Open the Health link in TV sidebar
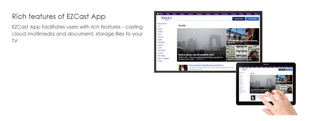Screen dimensions: 317x121 160,40
